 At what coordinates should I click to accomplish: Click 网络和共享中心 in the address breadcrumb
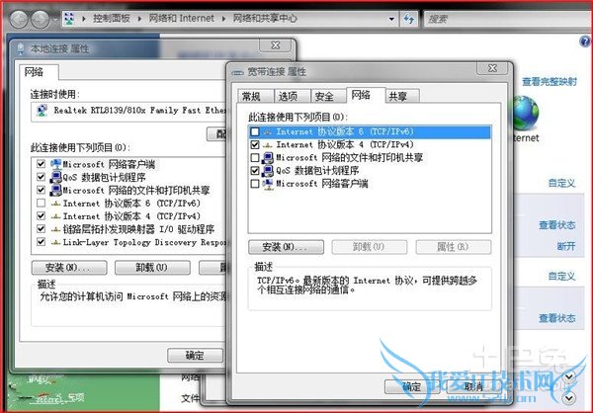(265, 18)
